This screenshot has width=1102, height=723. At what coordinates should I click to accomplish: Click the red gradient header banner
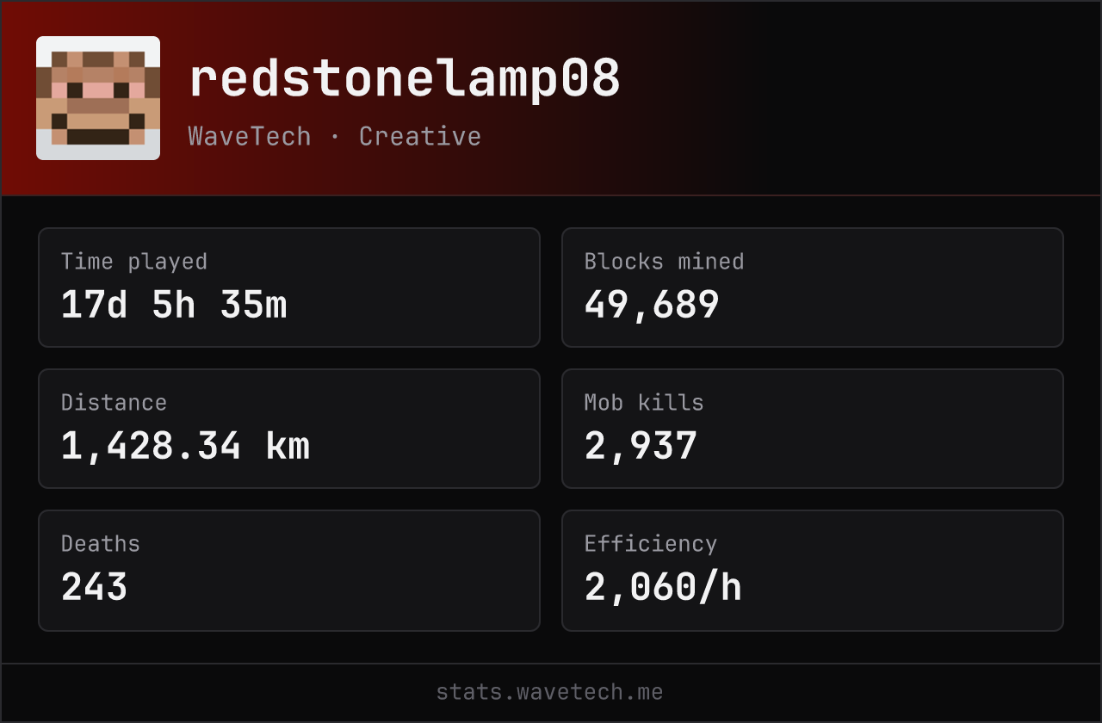click(551, 98)
